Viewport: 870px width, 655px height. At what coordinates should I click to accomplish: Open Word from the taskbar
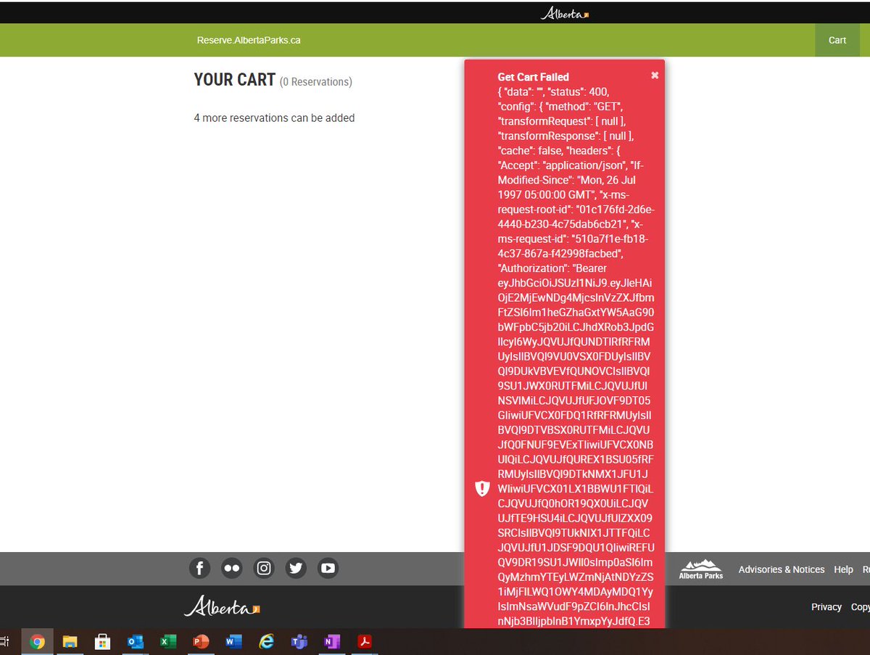coord(233,641)
